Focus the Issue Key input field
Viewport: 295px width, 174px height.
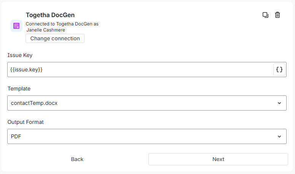141,70
